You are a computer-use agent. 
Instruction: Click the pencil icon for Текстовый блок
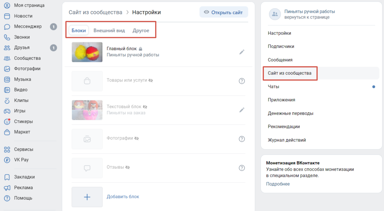[x=242, y=110]
